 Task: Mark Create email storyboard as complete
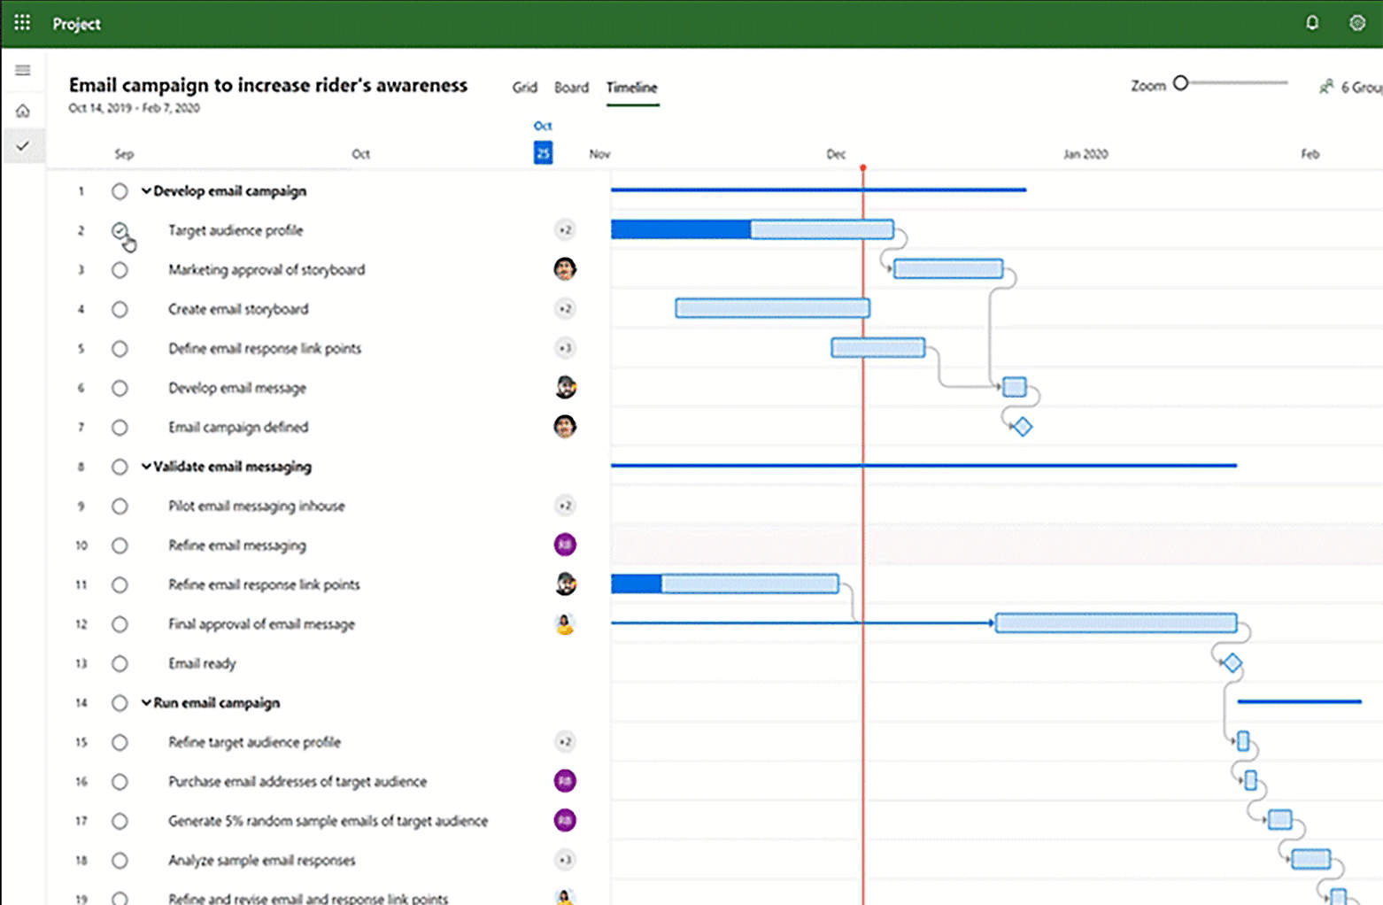coord(120,309)
